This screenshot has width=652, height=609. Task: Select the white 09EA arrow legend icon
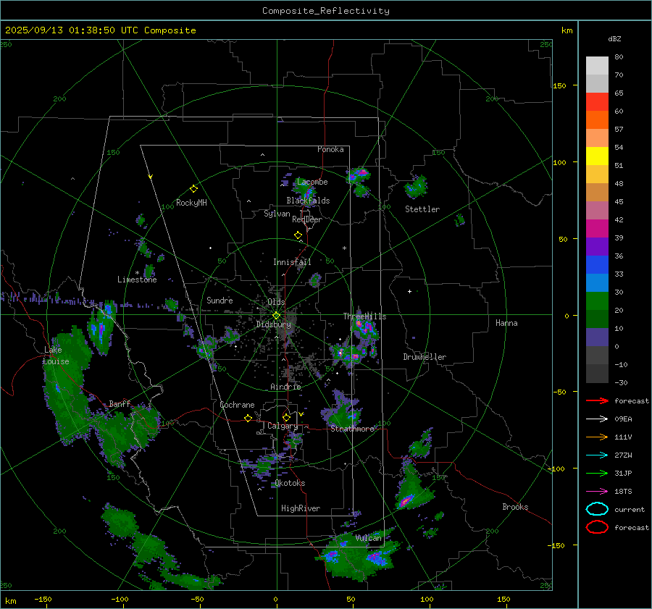[597, 419]
